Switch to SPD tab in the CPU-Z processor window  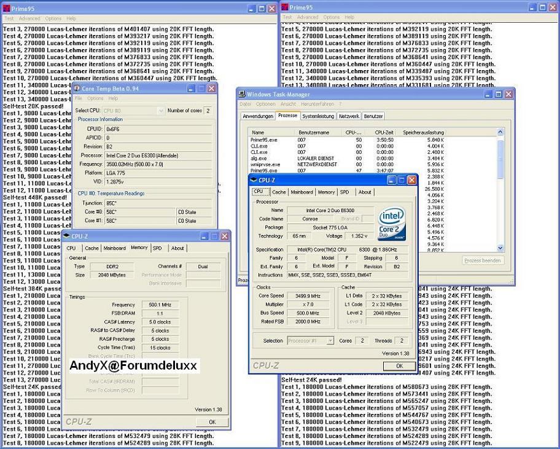coord(344,192)
